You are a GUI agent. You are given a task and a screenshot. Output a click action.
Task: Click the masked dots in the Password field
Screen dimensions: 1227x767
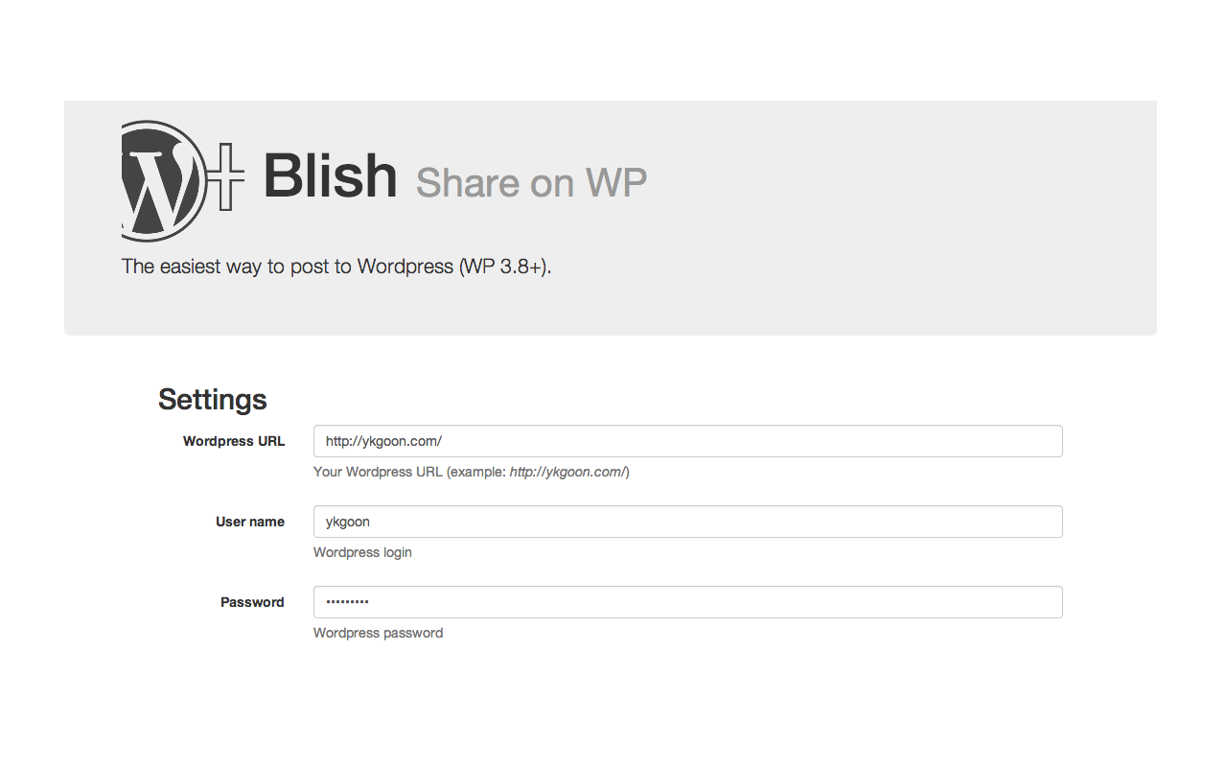click(347, 602)
